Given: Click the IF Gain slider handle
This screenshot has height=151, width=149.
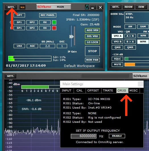Looking at the screenshot, I should tap(71, 36).
